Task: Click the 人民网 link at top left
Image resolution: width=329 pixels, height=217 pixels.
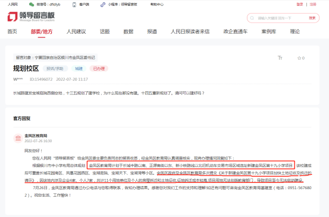Action: pos(12,4)
